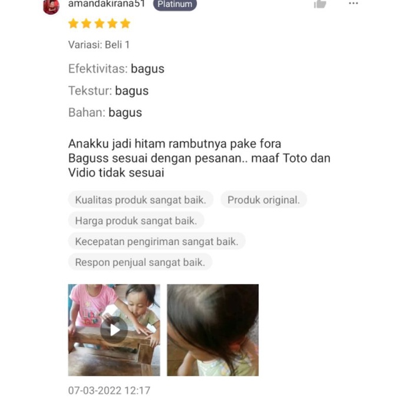Like the review with thumbs-up icon
The width and height of the screenshot is (400, 400).
click(x=320, y=4)
